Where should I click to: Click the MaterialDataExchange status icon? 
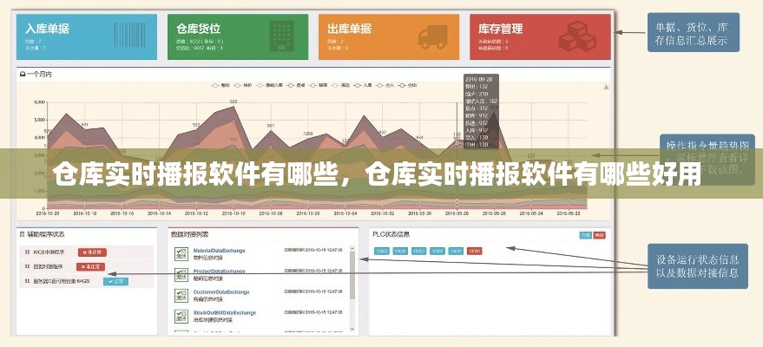[181, 253]
